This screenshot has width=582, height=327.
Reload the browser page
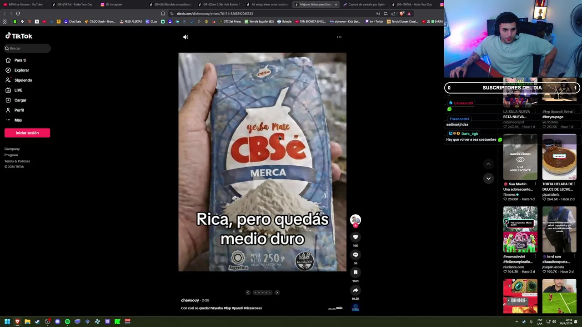click(18, 14)
